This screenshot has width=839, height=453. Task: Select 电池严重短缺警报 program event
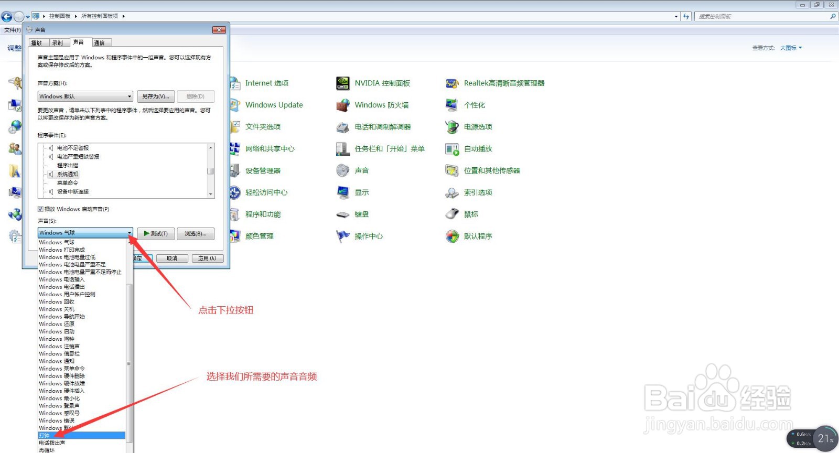pos(78,157)
